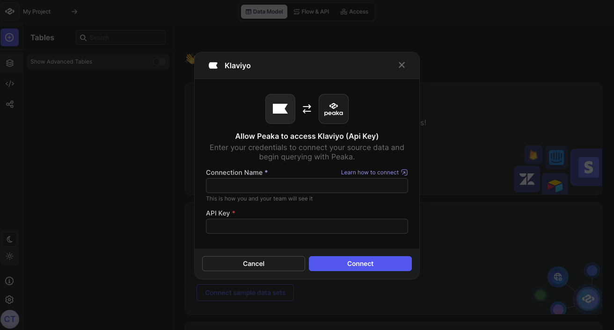
Task: Click the "Connection Name" field label
Action: pos(234,172)
